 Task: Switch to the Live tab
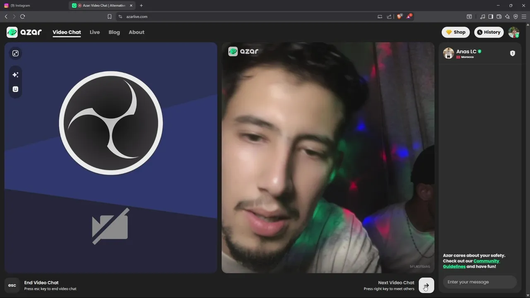[x=95, y=32]
